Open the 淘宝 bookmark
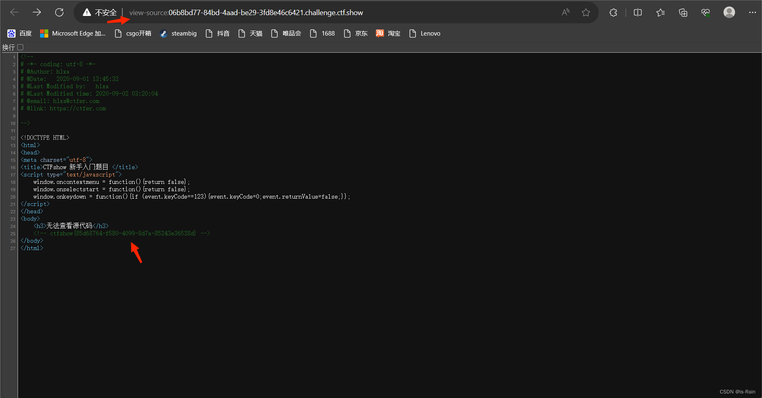 click(x=388, y=33)
